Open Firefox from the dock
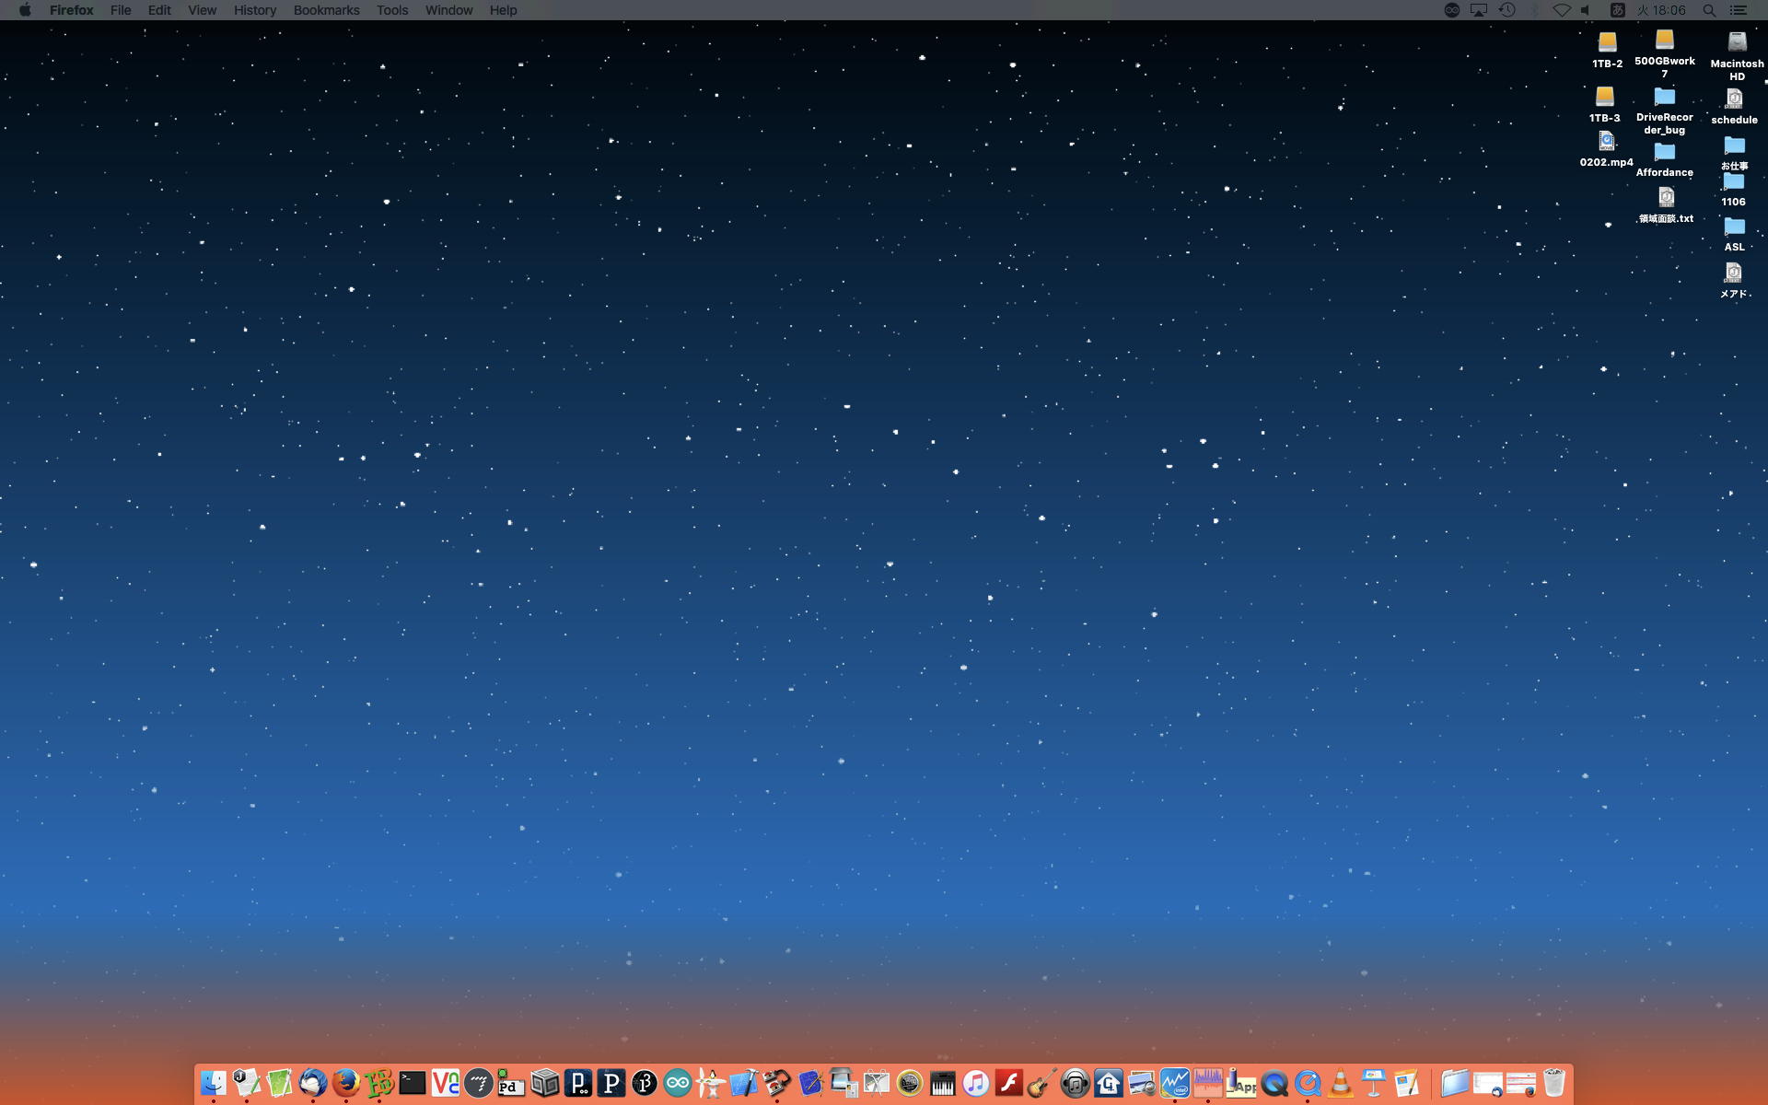The image size is (1768, 1105). [x=346, y=1083]
